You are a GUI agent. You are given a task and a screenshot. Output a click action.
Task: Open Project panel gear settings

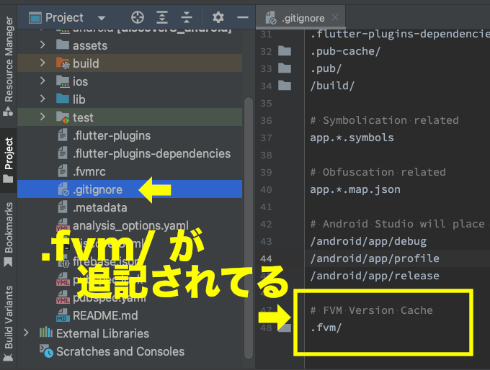pyautogui.click(x=218, y=17)
